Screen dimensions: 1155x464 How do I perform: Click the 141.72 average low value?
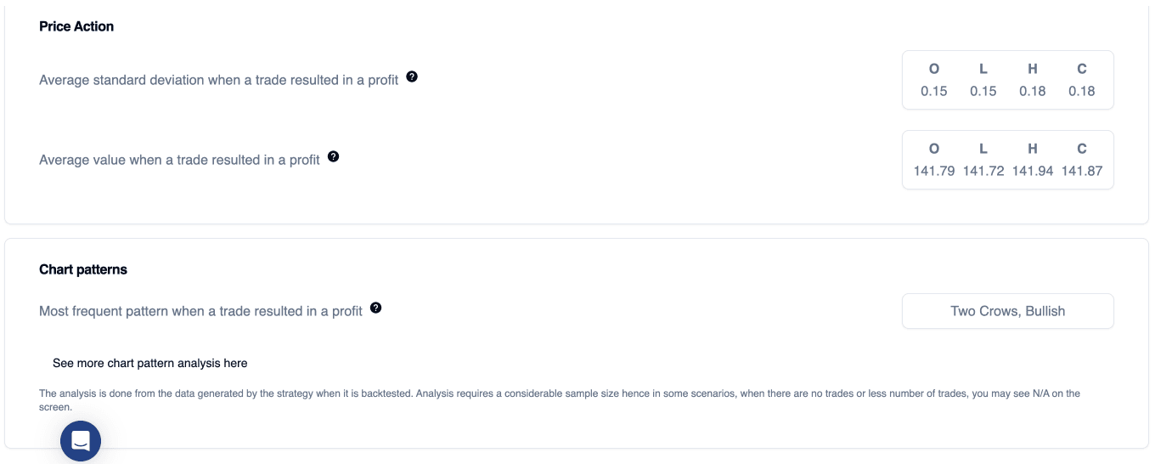point(983,171)
